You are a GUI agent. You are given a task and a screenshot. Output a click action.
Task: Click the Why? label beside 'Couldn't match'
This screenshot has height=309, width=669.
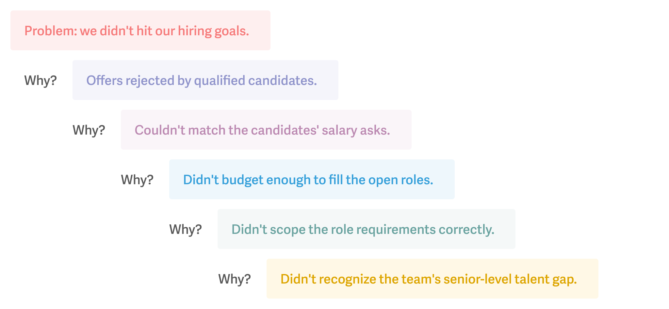click(x=89, y=130)
